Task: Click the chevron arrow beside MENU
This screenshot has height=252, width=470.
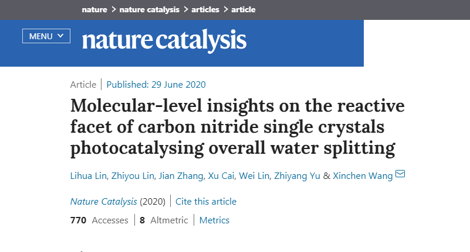Action: tap(62, 36)
